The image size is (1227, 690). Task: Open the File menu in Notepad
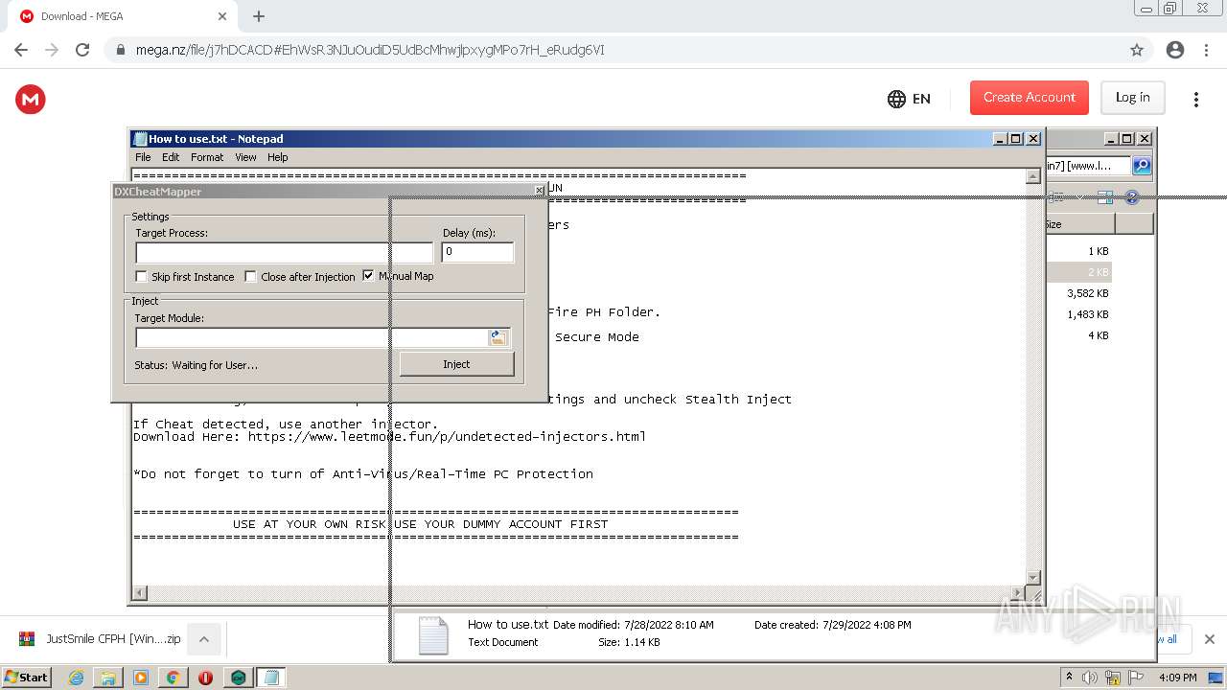point(143,157)
